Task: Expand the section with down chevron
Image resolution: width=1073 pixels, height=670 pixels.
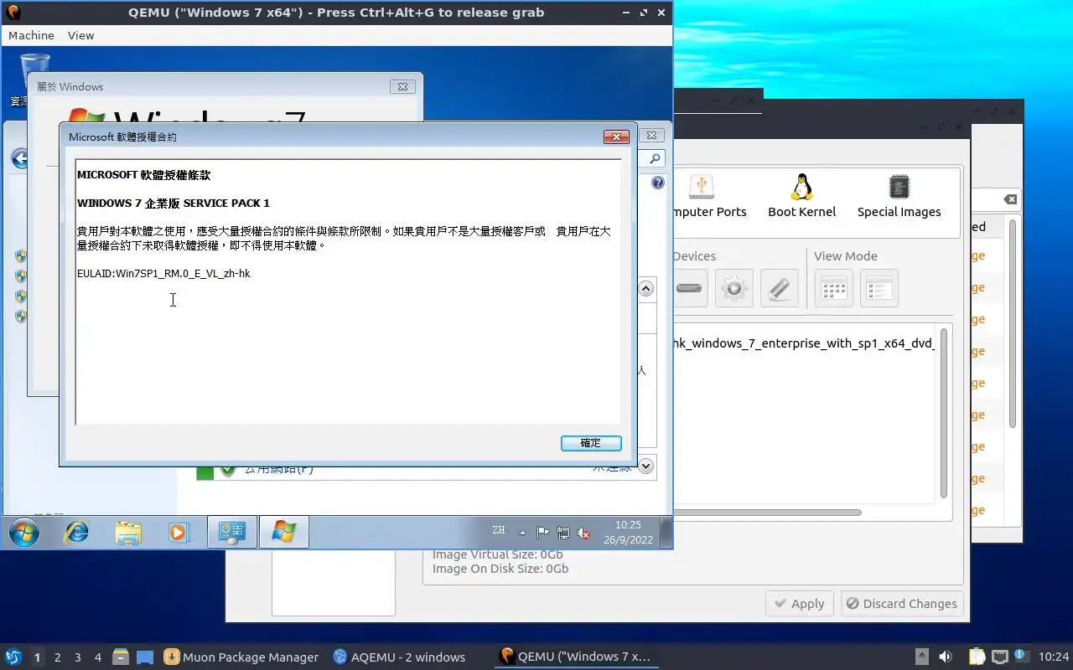Action: coord(645,466)
